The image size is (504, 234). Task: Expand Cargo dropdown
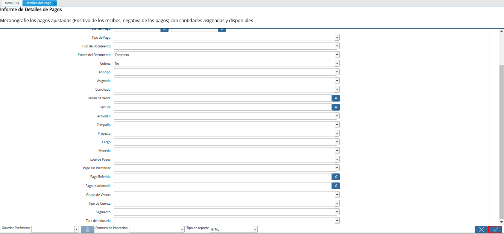coord(337,142)
